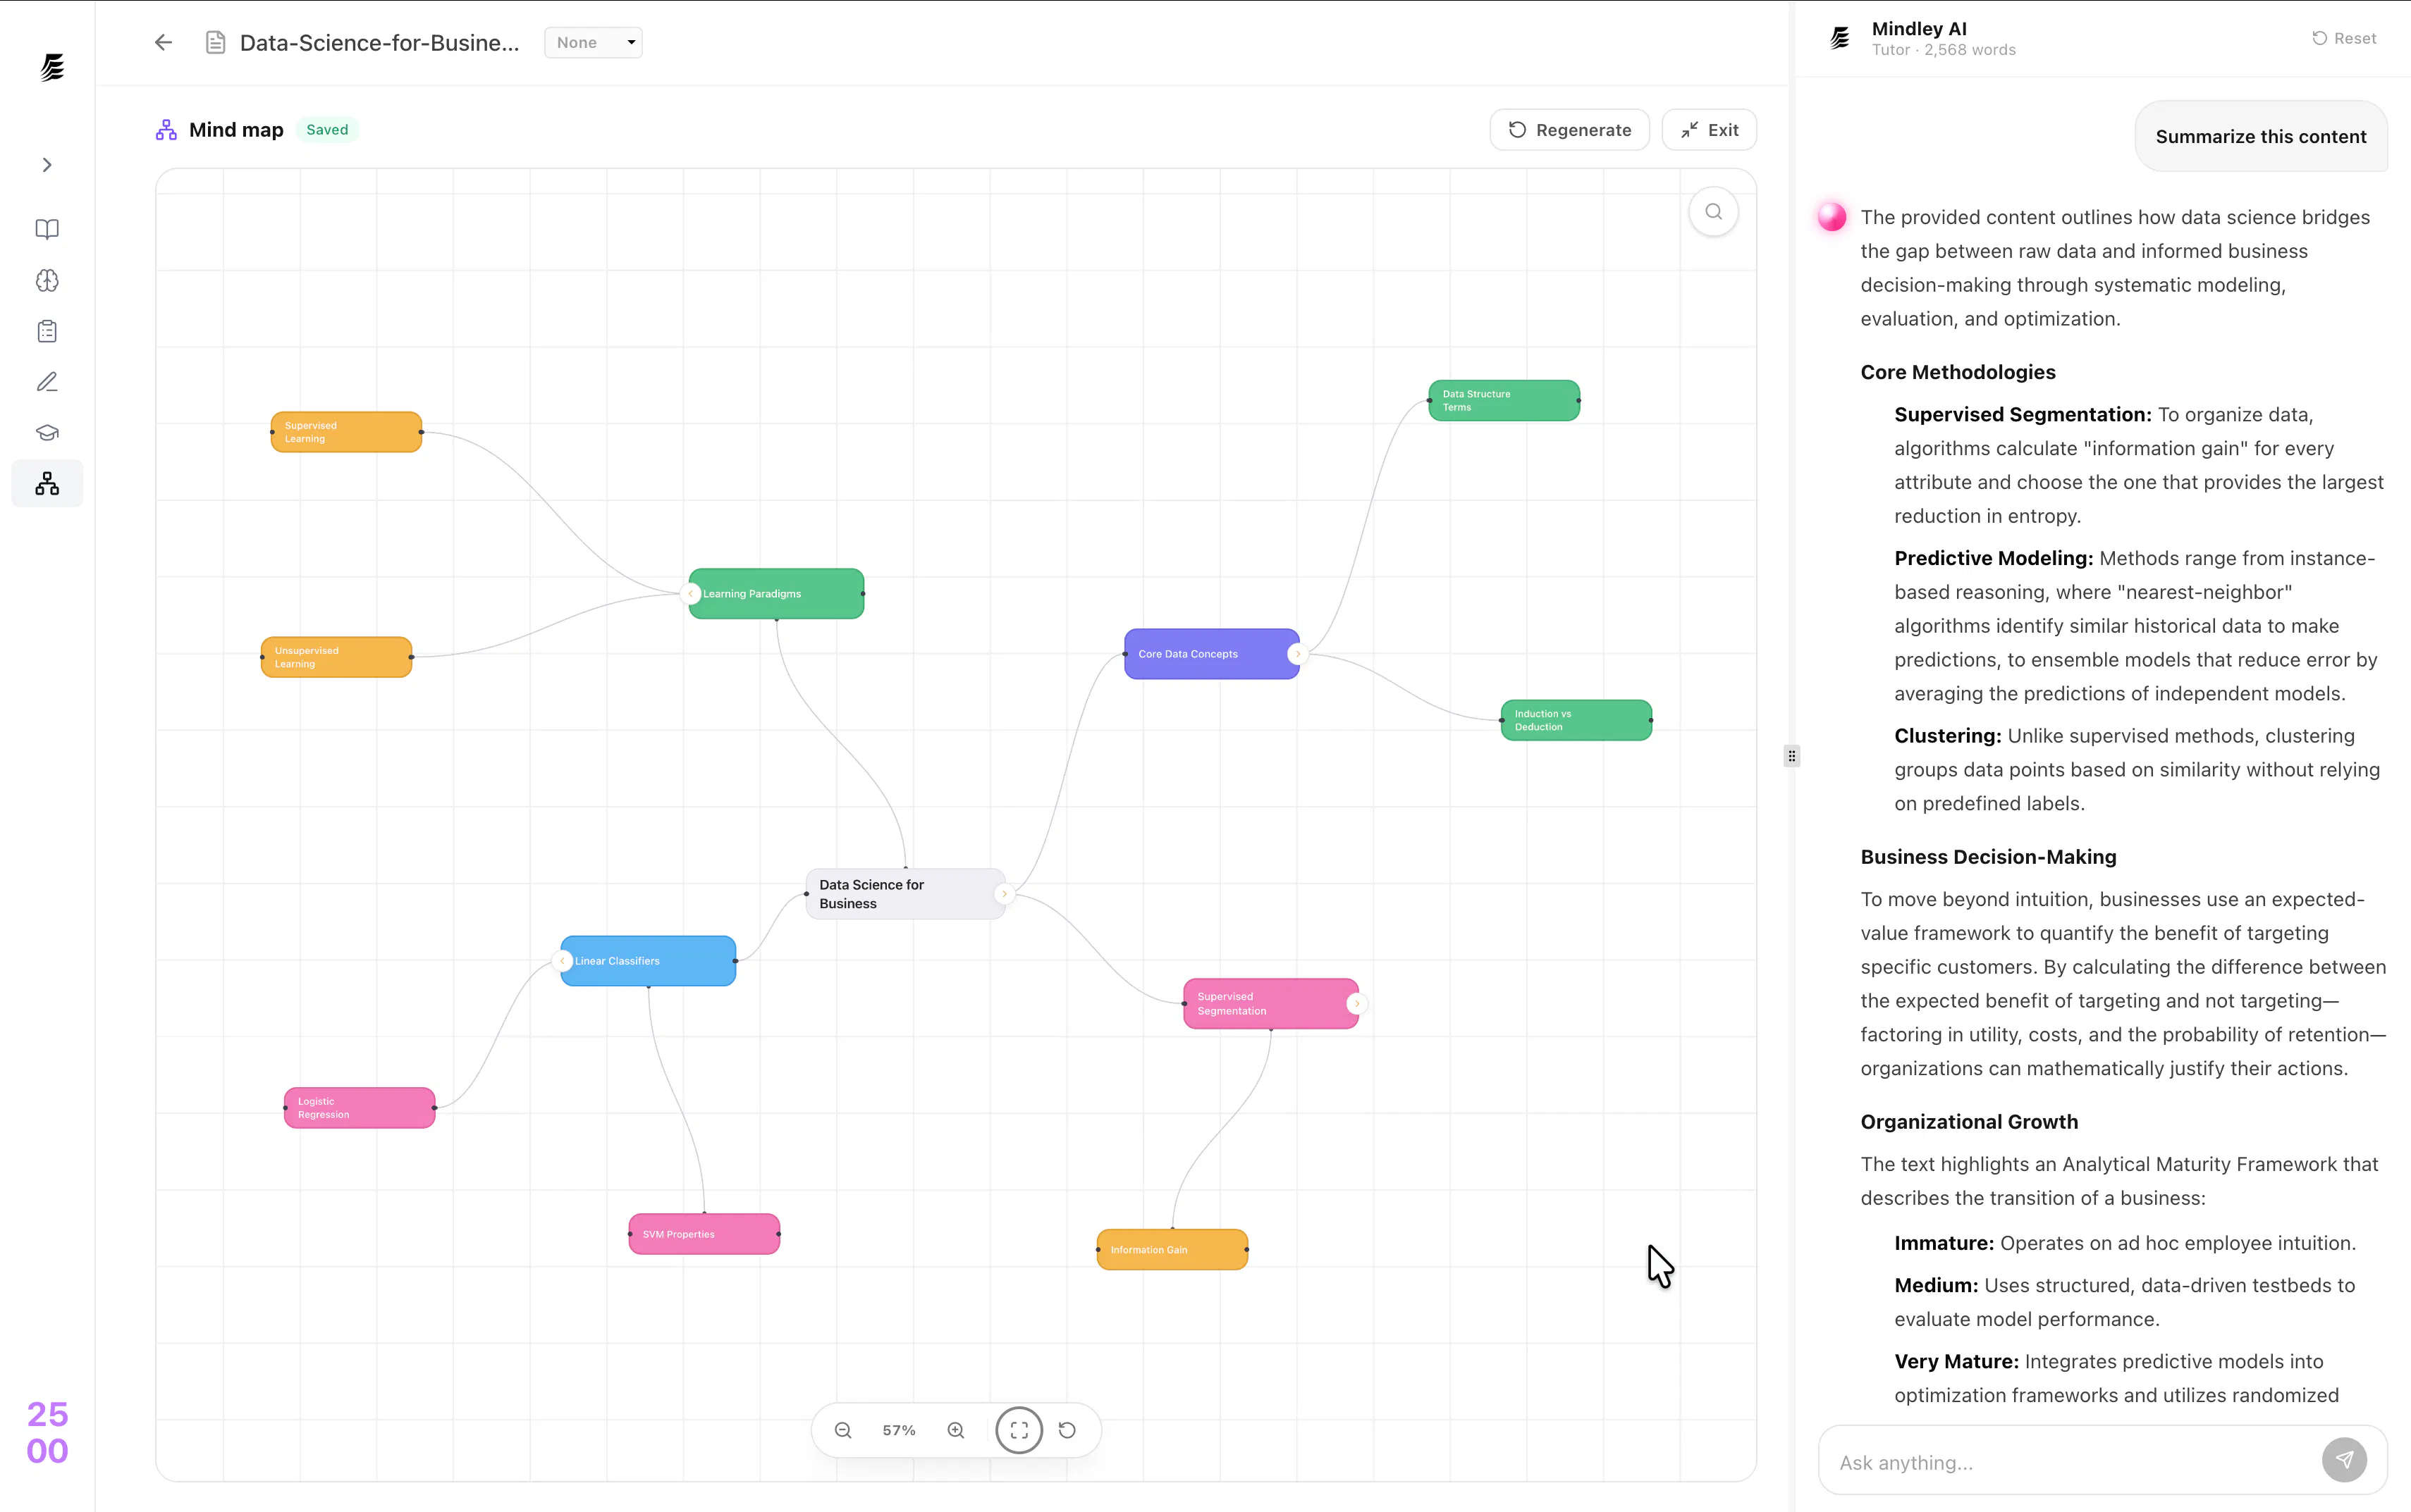Click the Mindley logo in the sidebar
The width and height of the screenshot is (2411, 1512).
(52, 67)
